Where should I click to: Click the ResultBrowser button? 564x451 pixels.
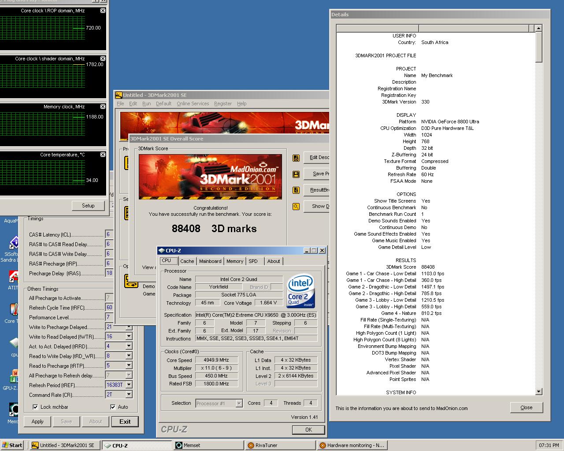[x=316, y=190]
